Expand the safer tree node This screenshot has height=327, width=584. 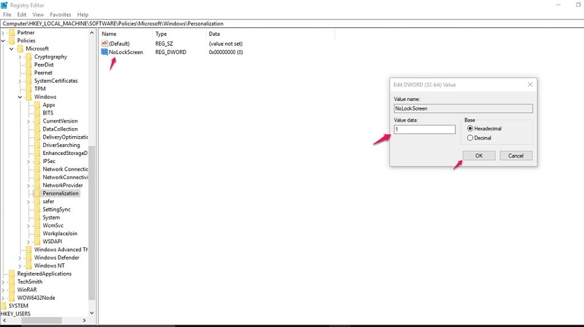pos(29,202)
